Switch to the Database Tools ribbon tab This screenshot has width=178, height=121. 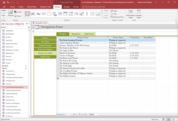tap(45, 6)
